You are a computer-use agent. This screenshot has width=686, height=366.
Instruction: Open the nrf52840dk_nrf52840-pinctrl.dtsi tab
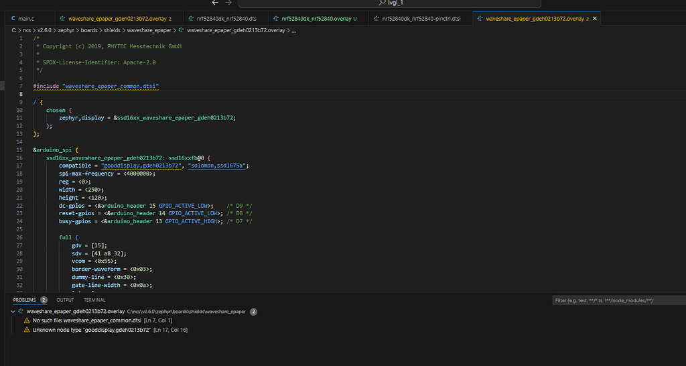pos(421,19)
